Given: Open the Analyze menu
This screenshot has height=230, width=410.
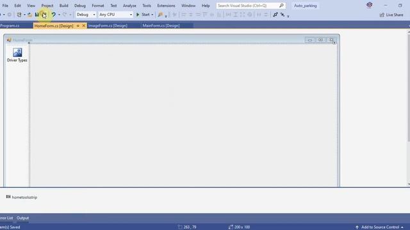Looking at the screenshot, I should click(x=129, y=6).
